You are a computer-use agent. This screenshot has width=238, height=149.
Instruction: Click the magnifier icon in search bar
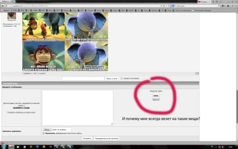pyautogui.click(x=219, y=6)
